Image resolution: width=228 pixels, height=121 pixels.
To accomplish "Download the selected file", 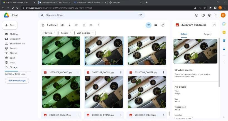I will (70, 25).
